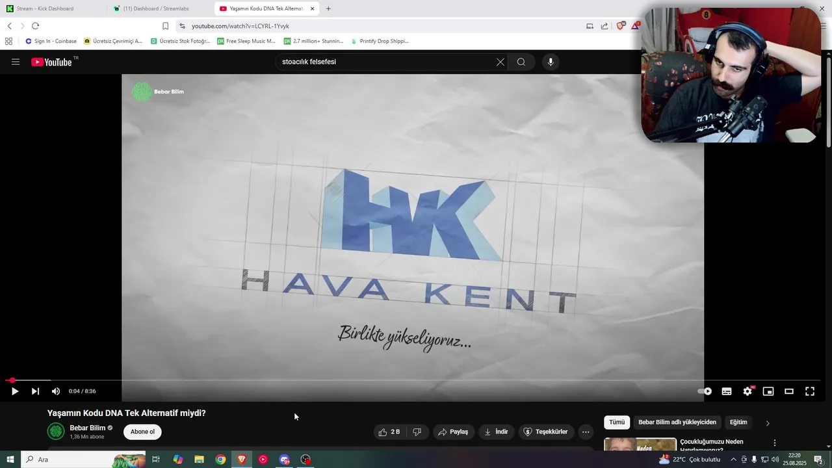This screenshot has width=832, height=468.
Task: Open Task View from the taskbar
Action: (156, 460)
